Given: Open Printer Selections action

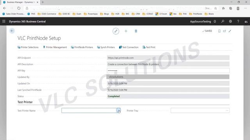Looking at the screenshot, I should click(28, 47).
